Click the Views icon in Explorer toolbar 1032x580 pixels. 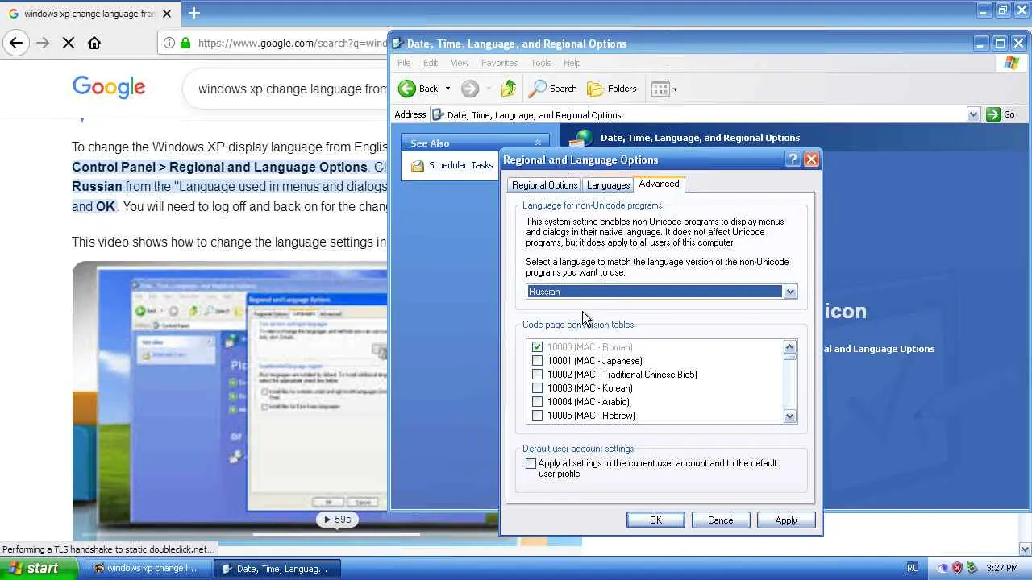[660, 89]
